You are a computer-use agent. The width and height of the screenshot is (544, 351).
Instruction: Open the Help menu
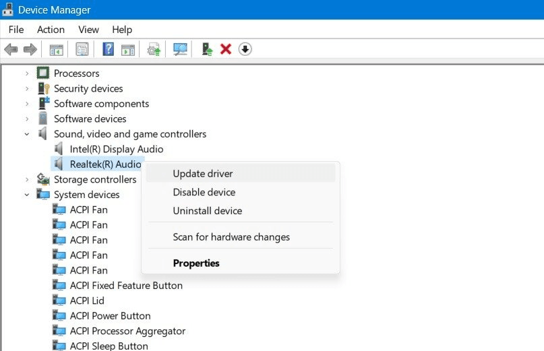point(122,30)
